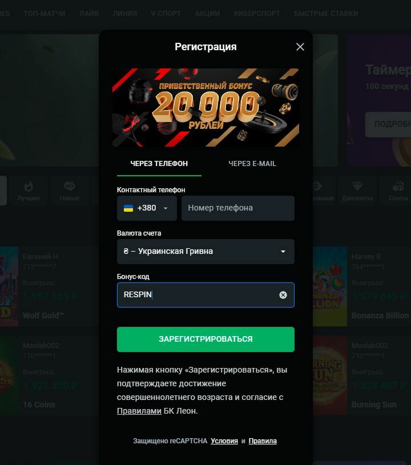Click the ЗАРЕГИСТРИРОВАТЬСЯ button
The height and width of the screenshot is (465, 411).
click(205, 339)
